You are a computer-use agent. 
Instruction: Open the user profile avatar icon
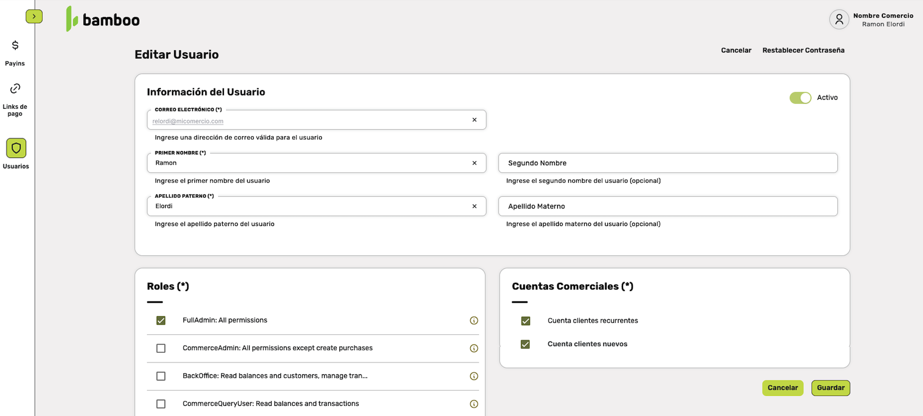point(839,19)
